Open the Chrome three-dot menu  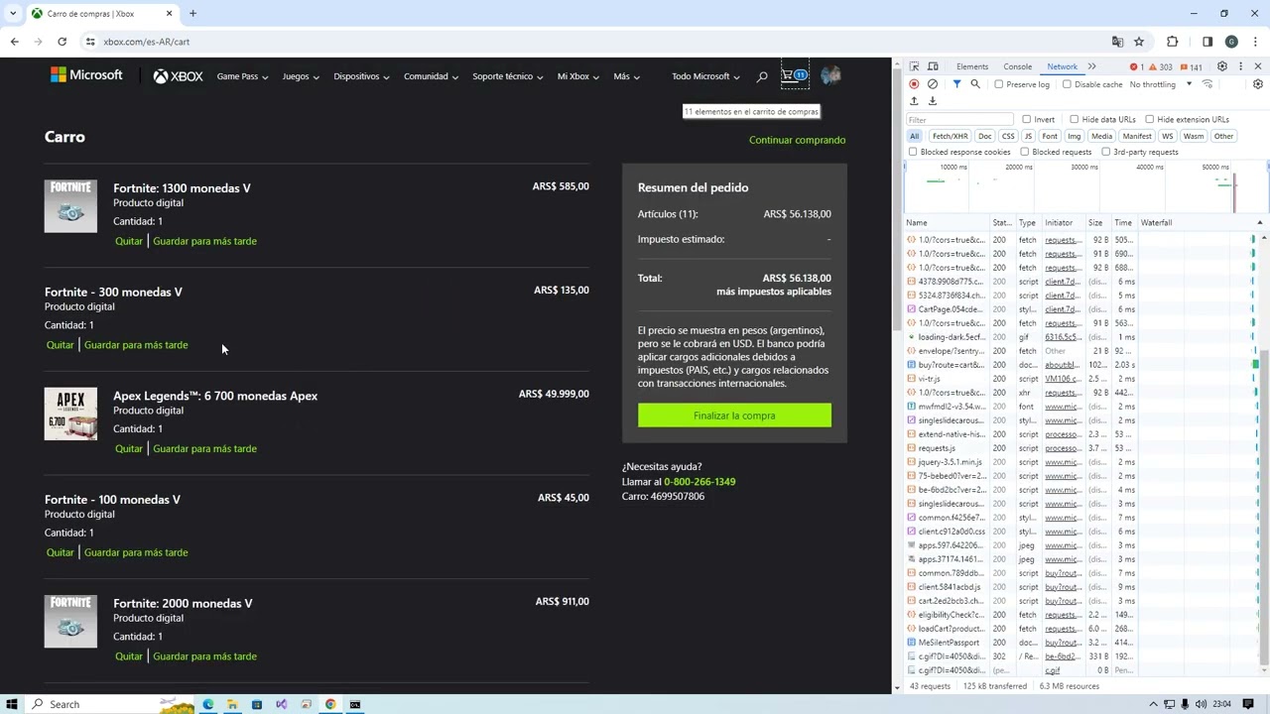coord(1256,42)
